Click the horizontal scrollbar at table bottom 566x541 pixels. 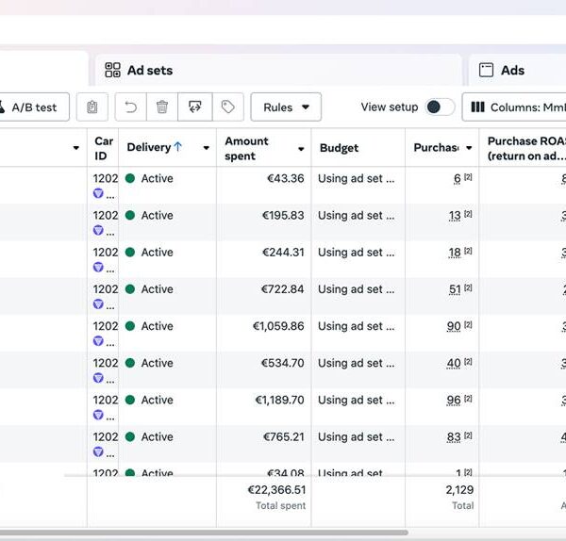[204, 533]
